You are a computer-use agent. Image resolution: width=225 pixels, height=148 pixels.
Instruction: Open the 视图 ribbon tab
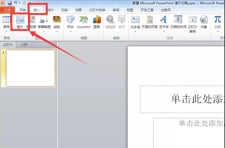pos(130,10)
